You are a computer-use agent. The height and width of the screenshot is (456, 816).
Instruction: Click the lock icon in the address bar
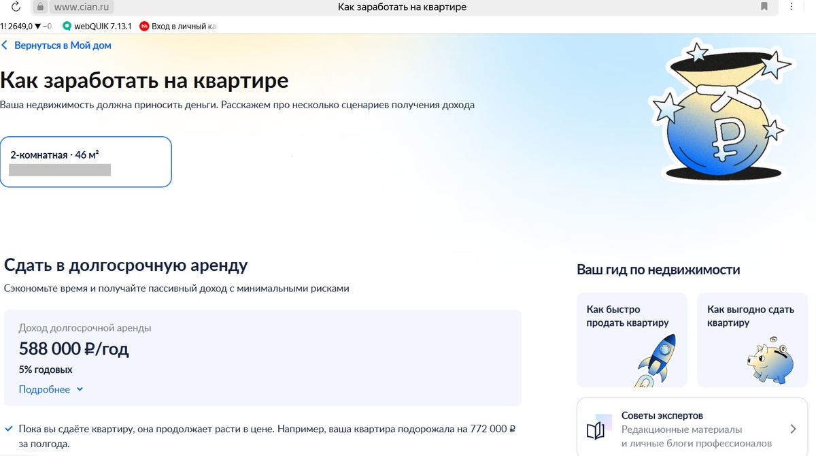[x=40, y=7]
